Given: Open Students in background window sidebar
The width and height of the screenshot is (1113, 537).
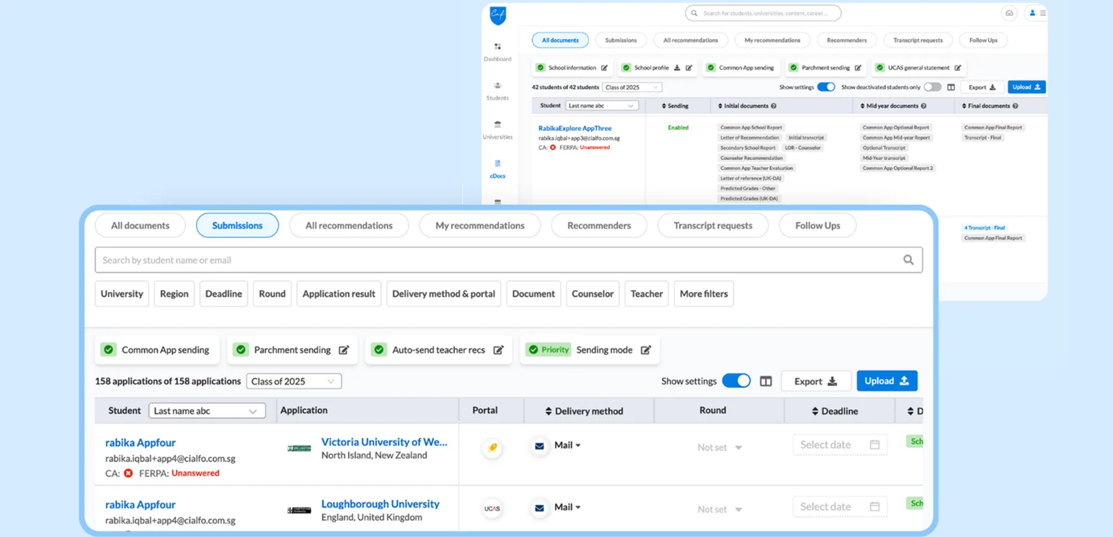Looking at the screenshot, I should (x=497, y=91).
